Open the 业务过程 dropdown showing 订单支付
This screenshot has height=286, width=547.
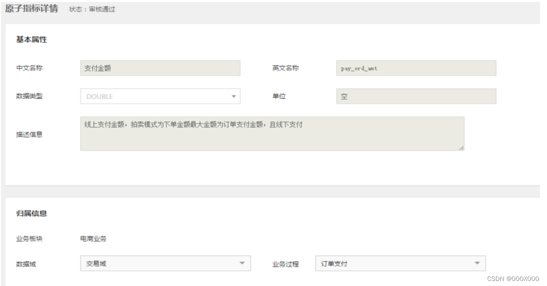pyautogui.click(x=401, y=263)
